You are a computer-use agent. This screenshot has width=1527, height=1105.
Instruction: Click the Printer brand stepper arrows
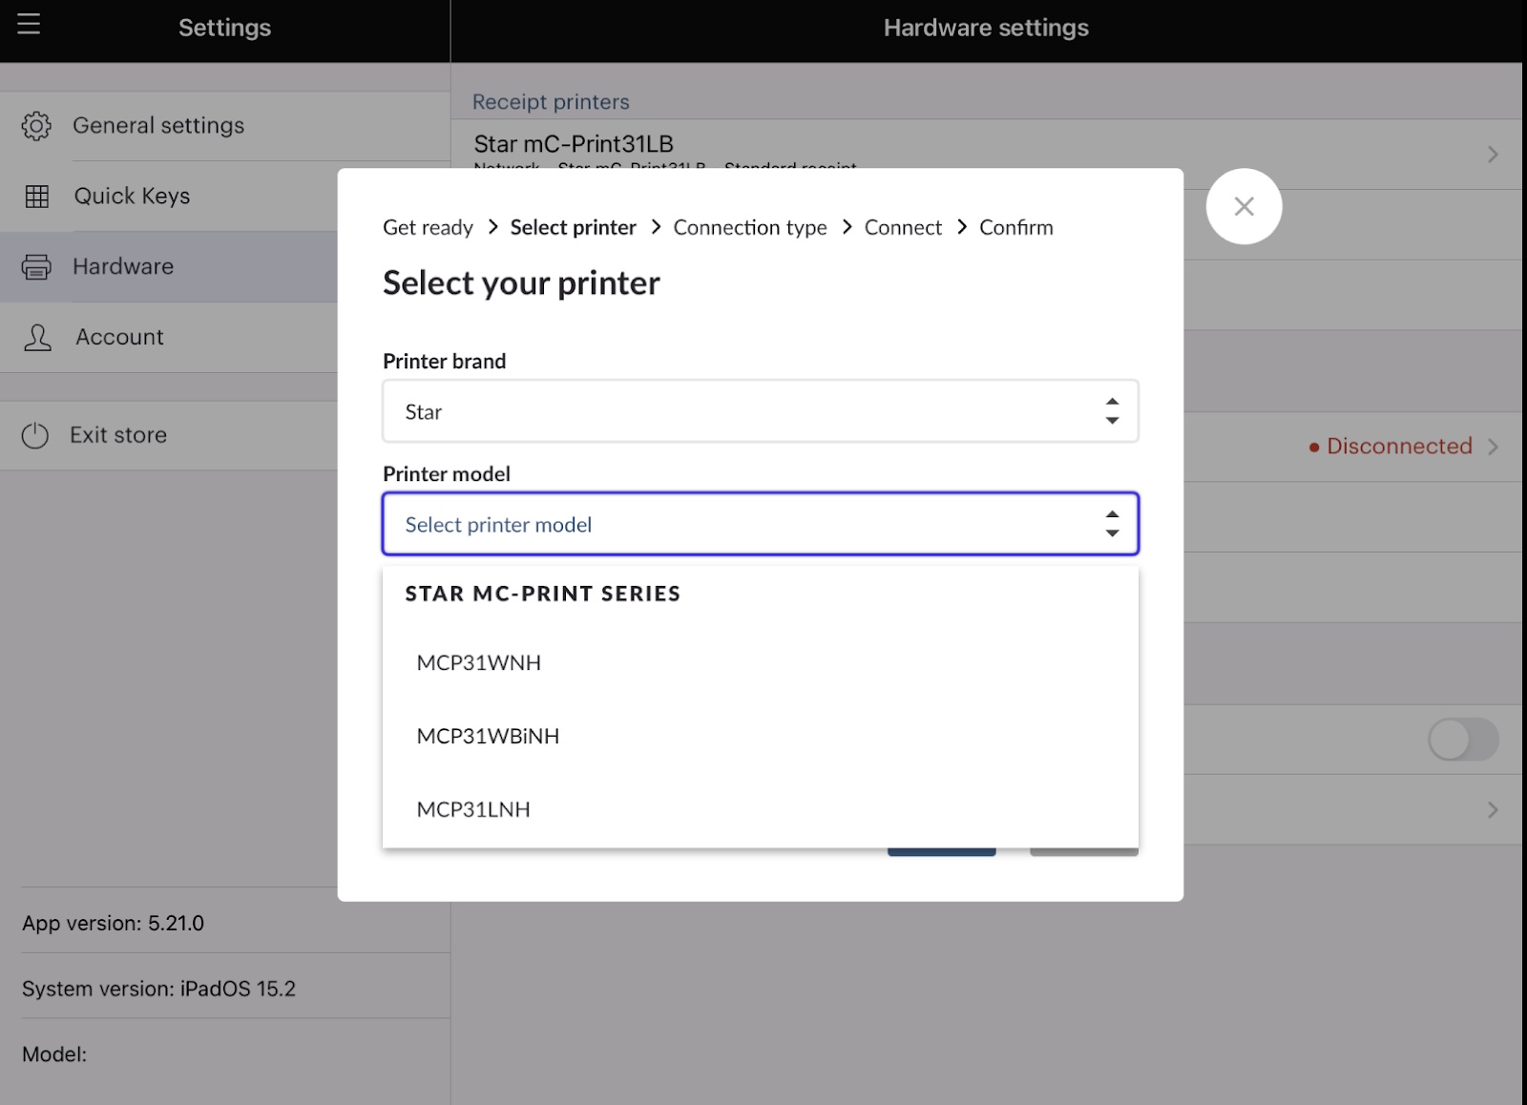(x=1112, y=411)
